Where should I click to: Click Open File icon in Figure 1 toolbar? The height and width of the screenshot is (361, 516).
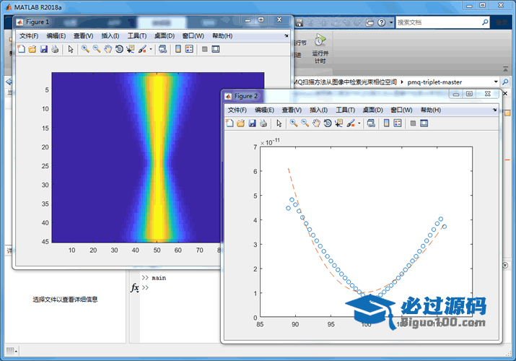click(x=32, y=49)
